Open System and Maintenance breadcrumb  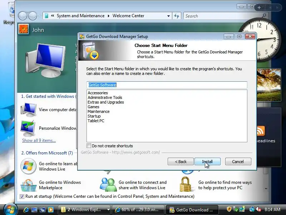point(81,16)
